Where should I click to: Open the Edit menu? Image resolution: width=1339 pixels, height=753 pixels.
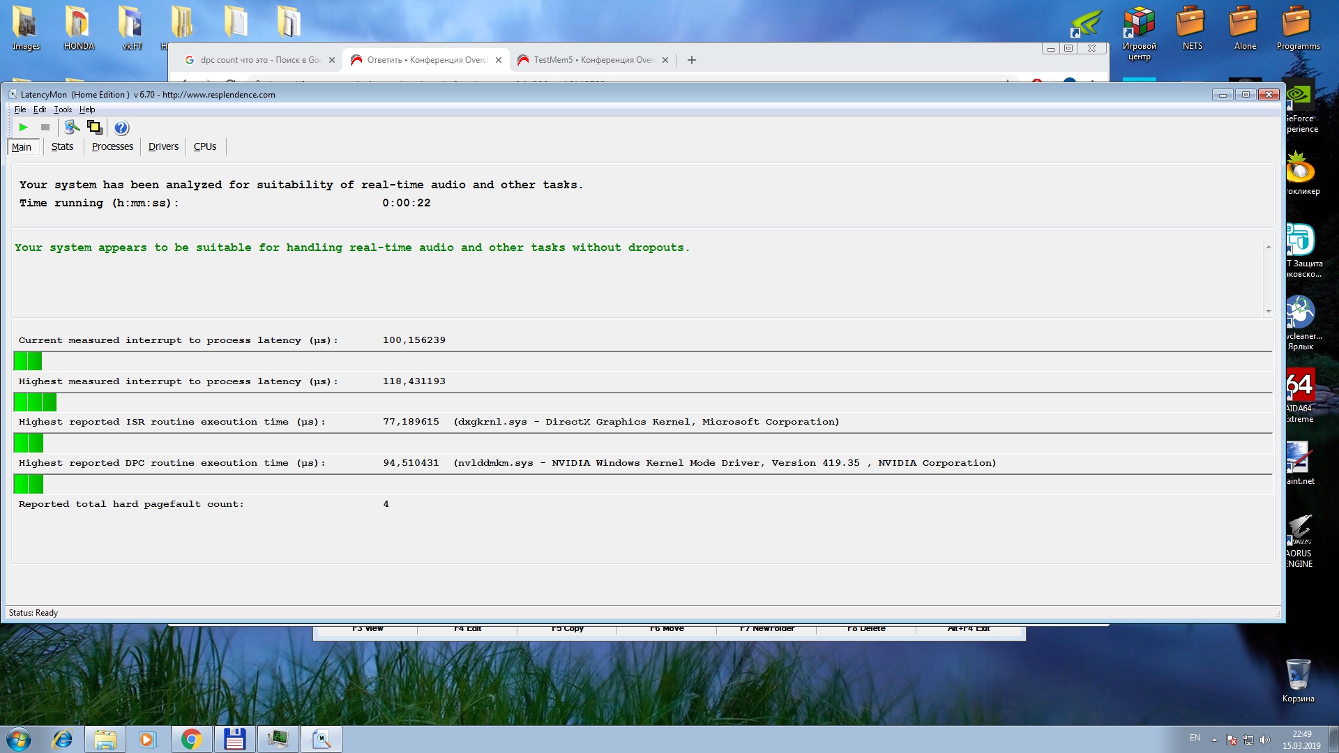pos(40,109)
